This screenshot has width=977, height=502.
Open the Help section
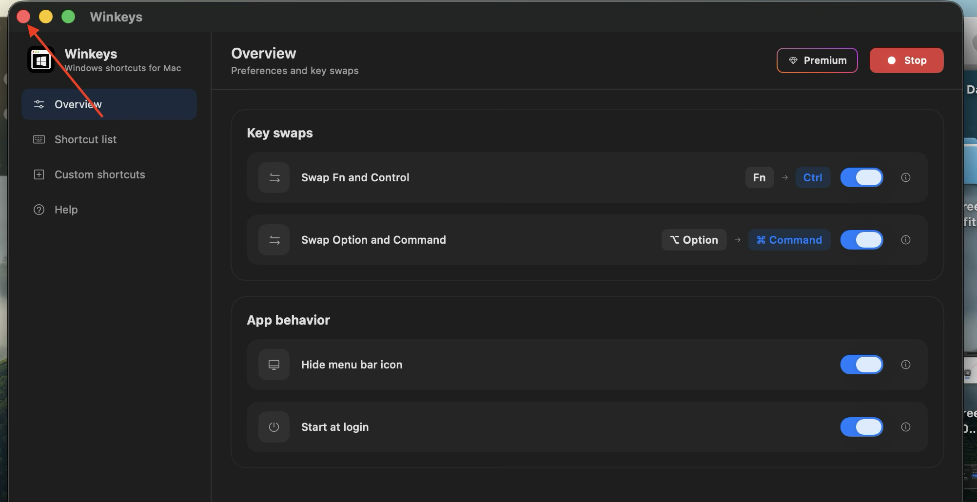click(109, 210)
